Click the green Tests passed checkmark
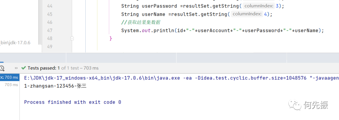 (x=24, y=68)
